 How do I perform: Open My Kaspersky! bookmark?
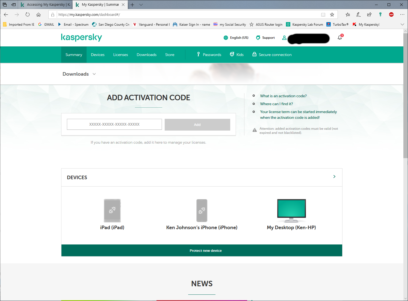pos(366,24)
